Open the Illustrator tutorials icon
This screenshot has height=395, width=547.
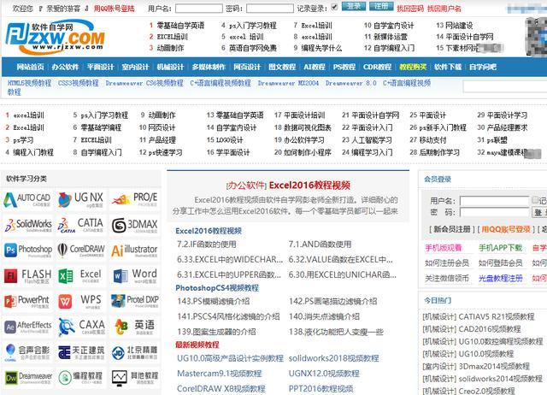(x=135, y=251)
